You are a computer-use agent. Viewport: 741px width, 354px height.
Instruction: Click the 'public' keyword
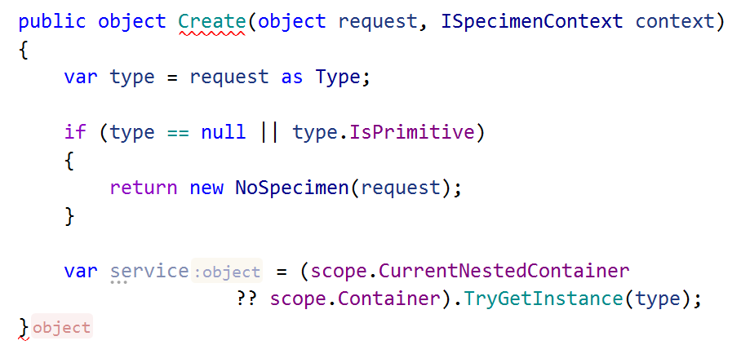52,22
